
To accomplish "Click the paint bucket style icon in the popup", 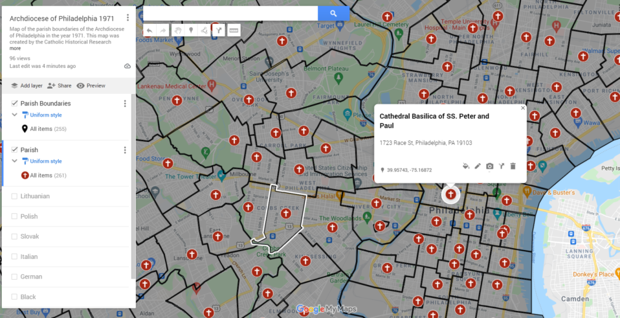I will 466,166.
